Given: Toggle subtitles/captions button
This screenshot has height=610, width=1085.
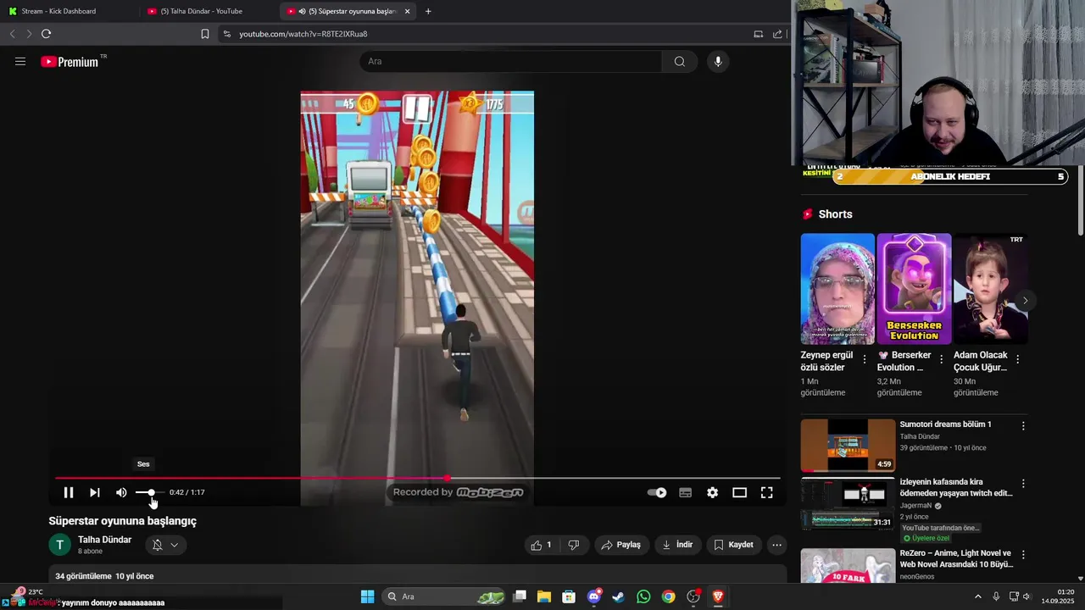Looking at the screenshot, I should pos(685,492).
